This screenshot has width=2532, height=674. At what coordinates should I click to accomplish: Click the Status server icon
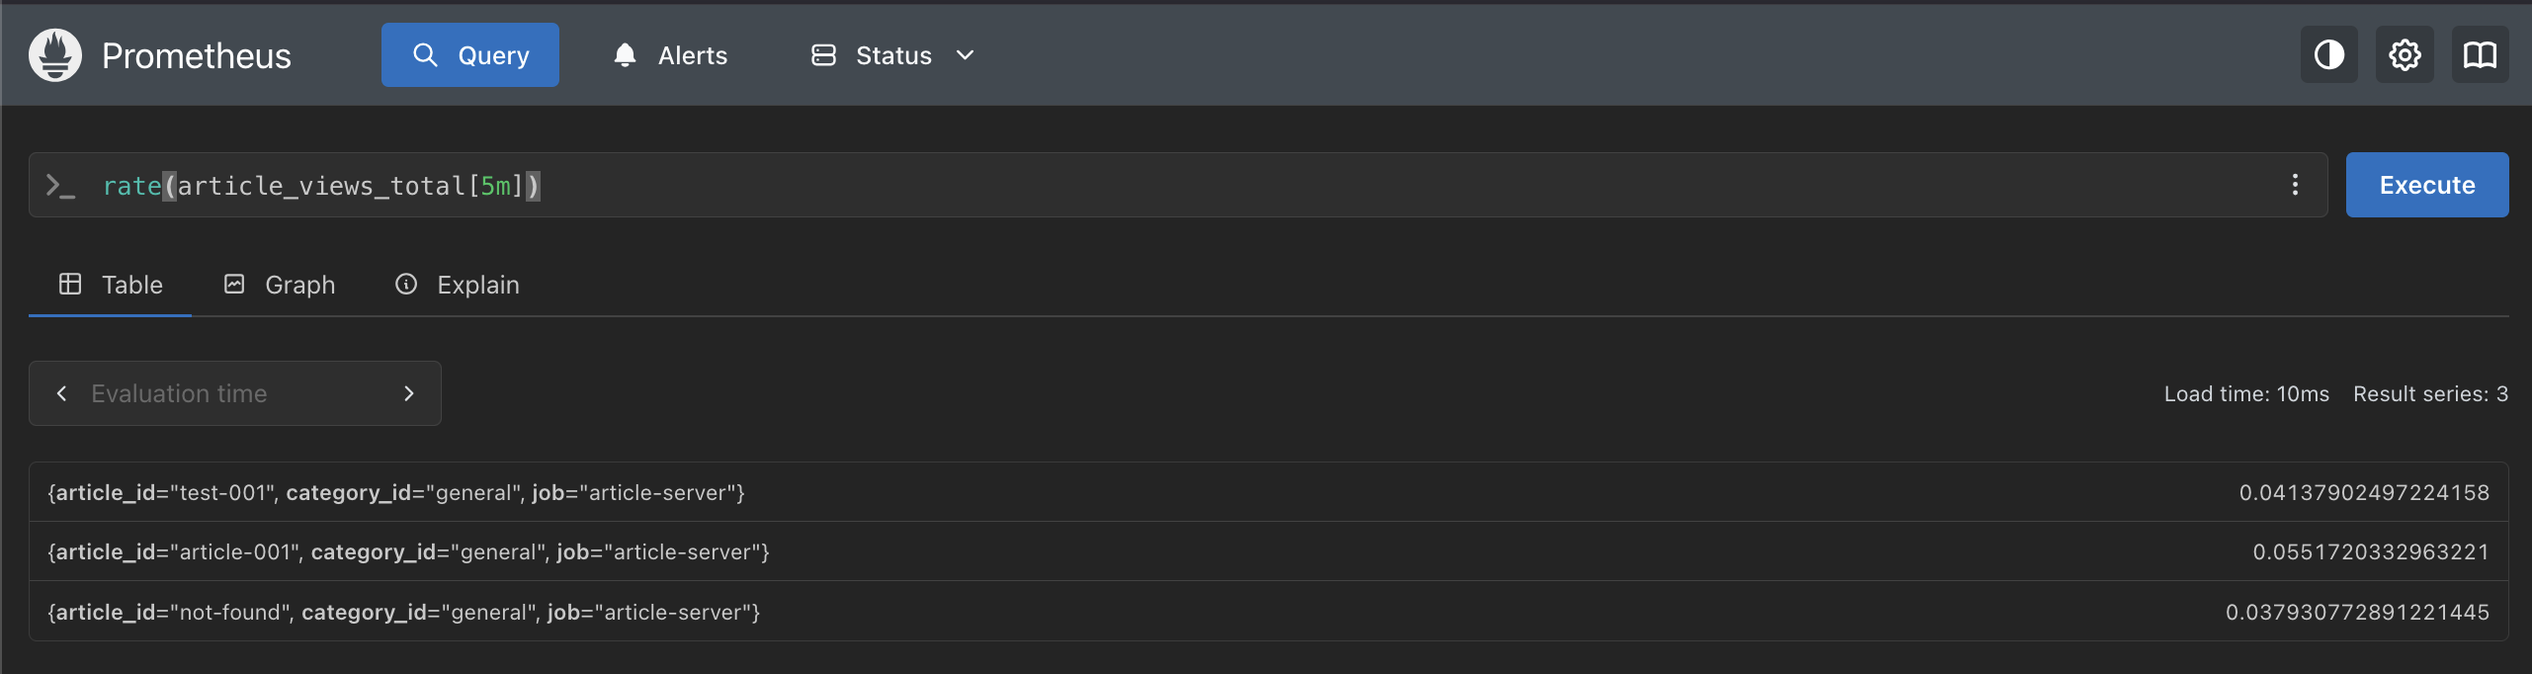pos(823,55)
